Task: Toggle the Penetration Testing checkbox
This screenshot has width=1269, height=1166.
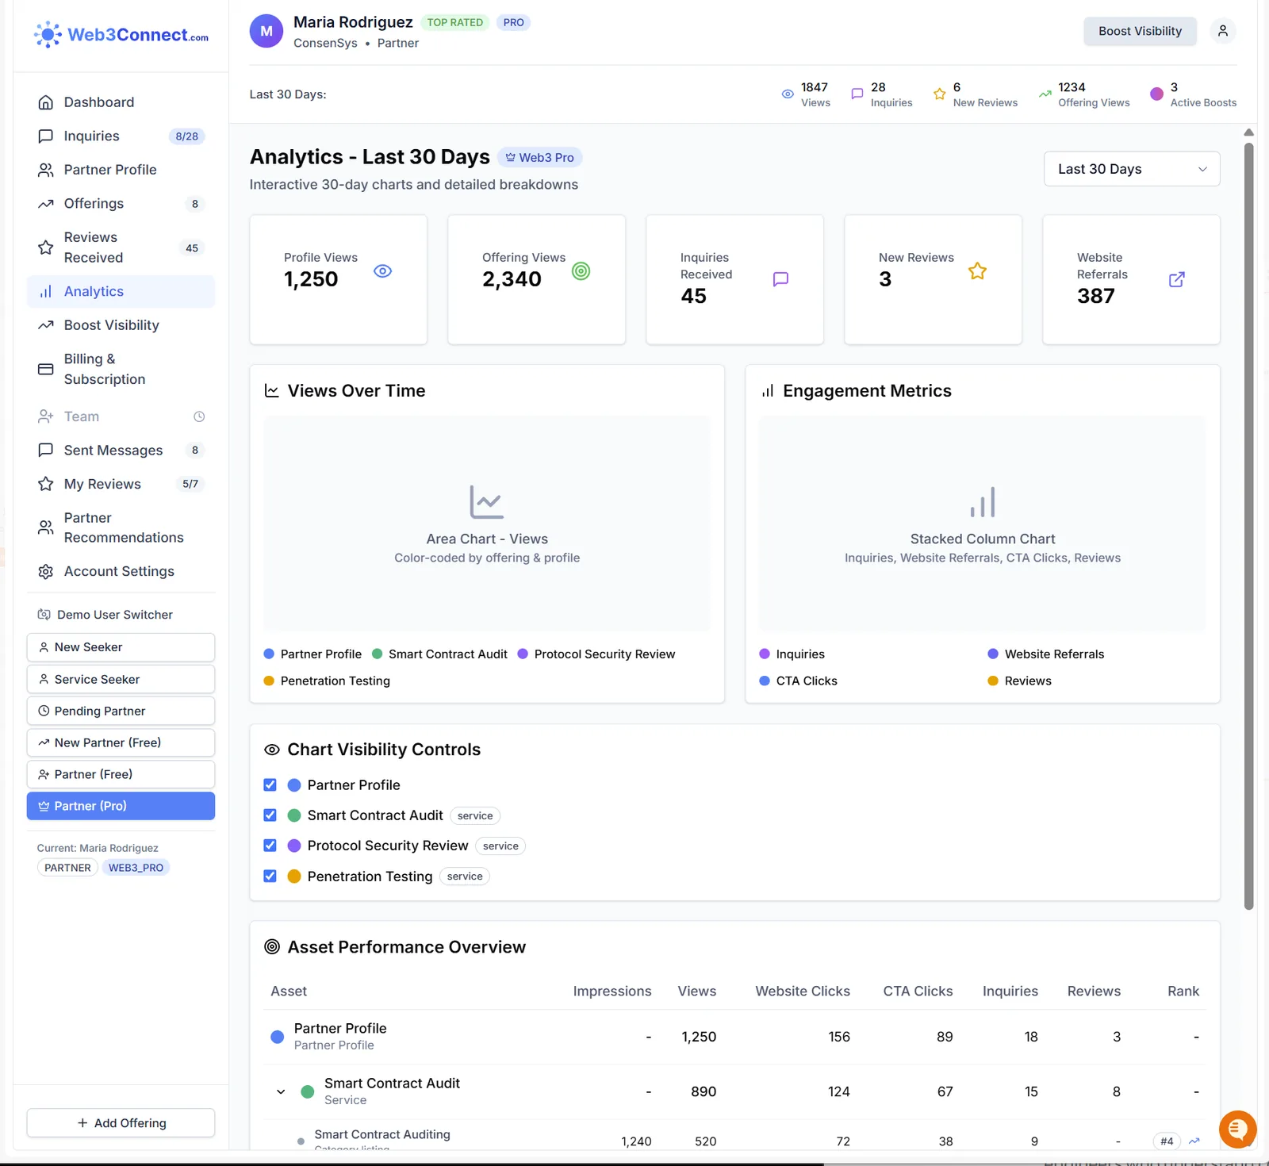Action: pyautogui.click(x=270, y=876)
